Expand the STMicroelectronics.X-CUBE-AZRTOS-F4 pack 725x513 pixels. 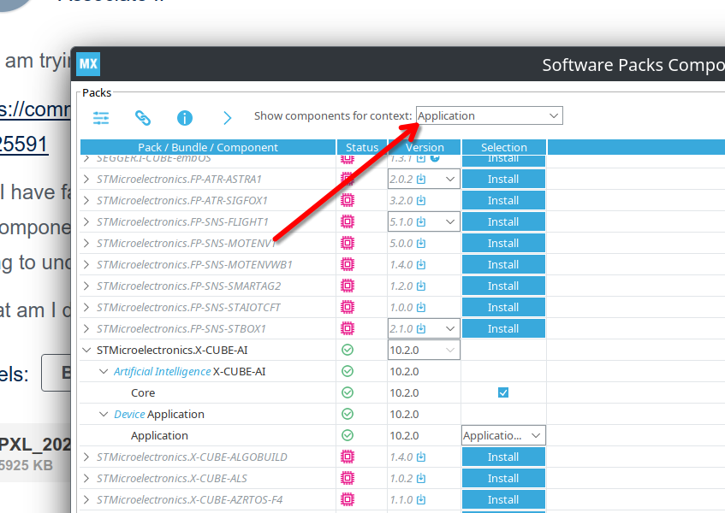[x=86, y=499]
